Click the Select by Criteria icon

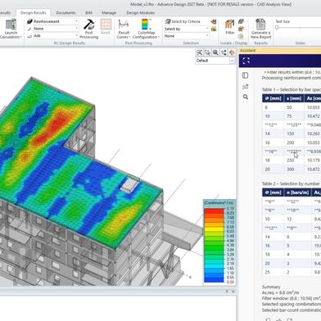tap(168, 21)
